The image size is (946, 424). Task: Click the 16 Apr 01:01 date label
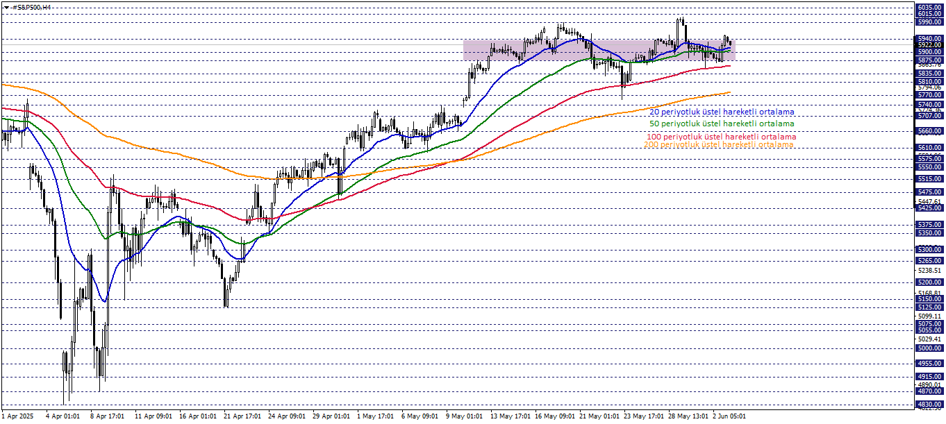198,416
